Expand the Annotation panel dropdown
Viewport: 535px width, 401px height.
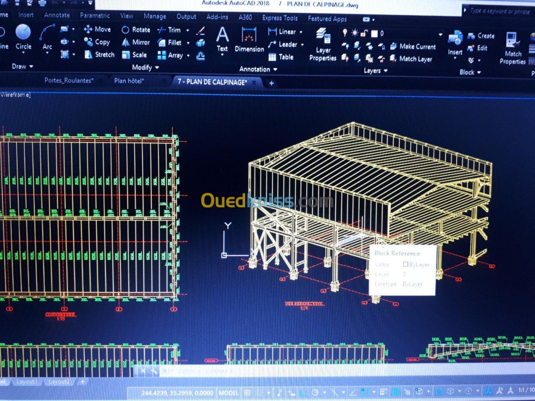(x=258, y=69)
